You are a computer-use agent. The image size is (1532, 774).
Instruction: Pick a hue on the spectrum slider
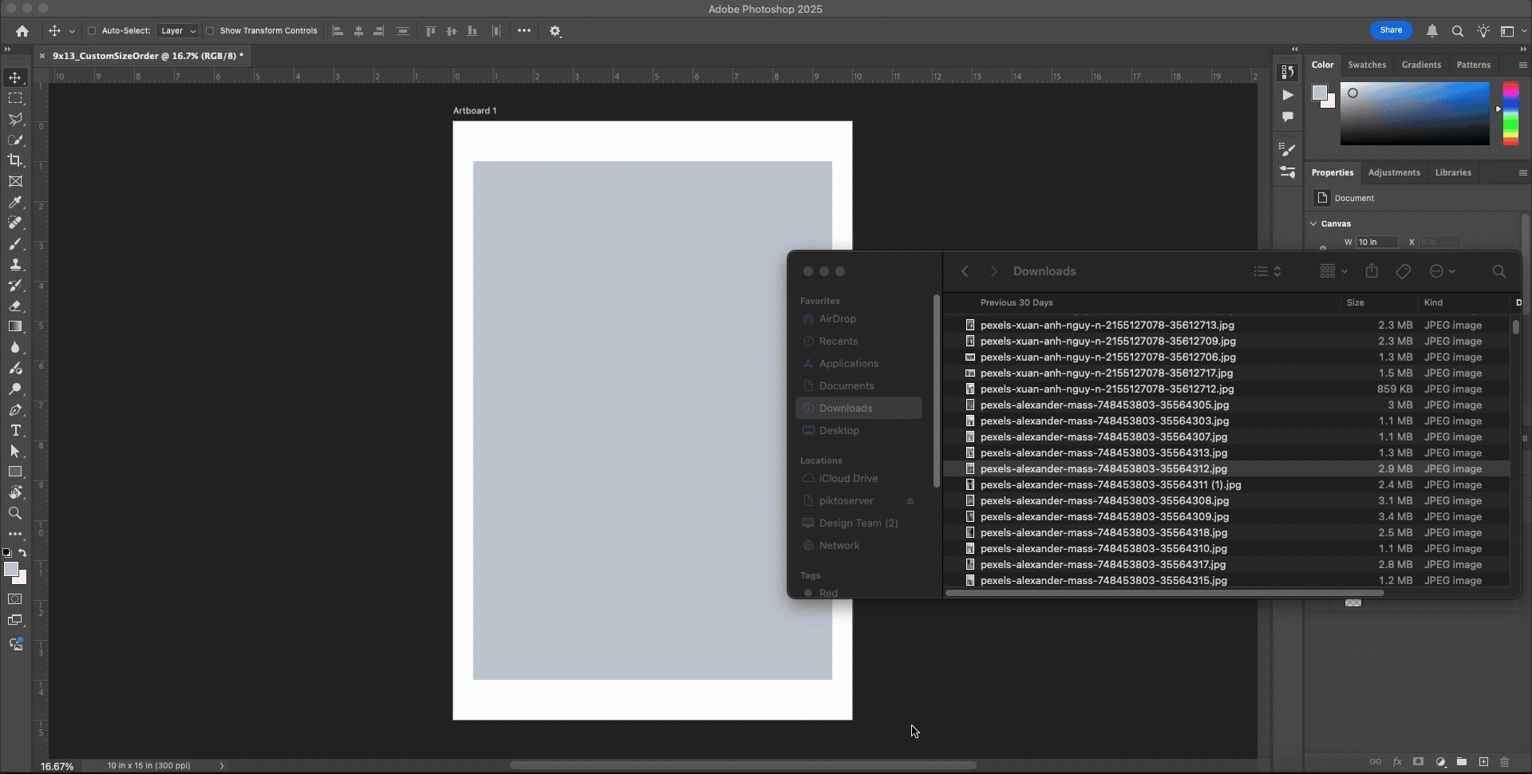(1510, 113)
